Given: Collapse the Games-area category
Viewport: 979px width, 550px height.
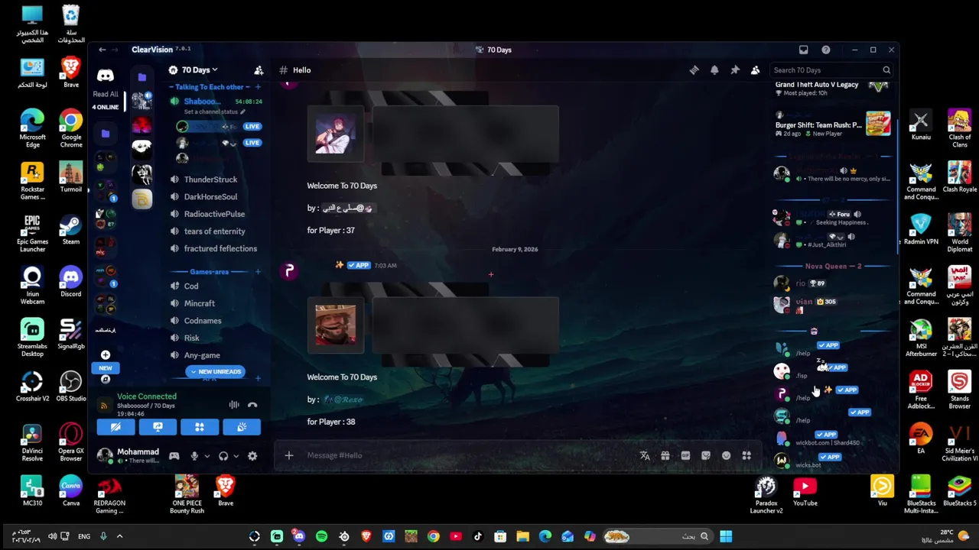Looking at the screenshot, I should 209,272.
